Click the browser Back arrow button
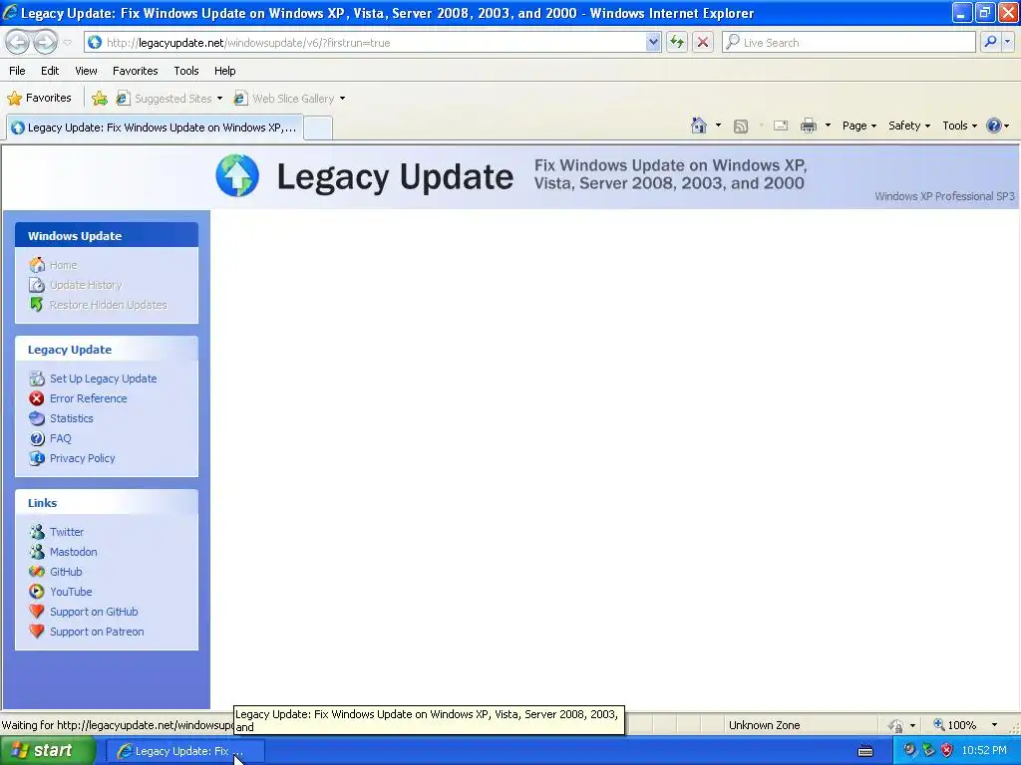The image size is (1021, 765). click(18, 42)
